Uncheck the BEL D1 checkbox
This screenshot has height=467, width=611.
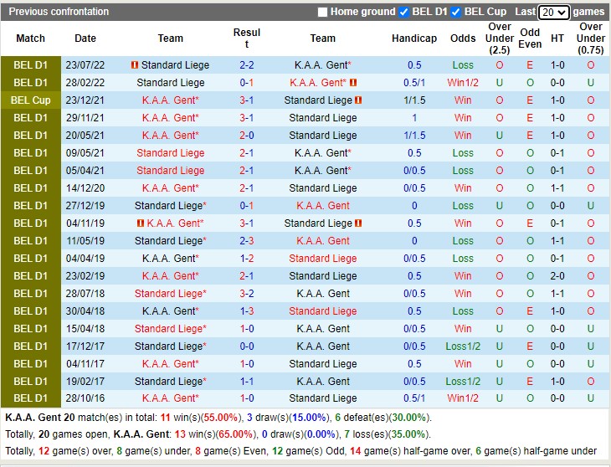click(x=403, y=12)
